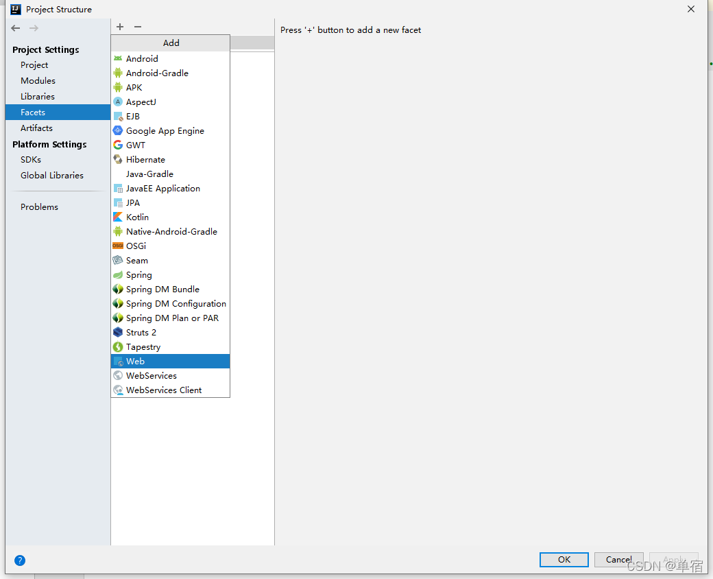Screen dimensions: 713x579
Task: Open help with the question mark icon
Action: [20, 560]
